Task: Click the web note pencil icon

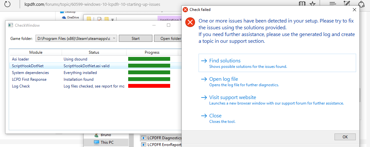Action: [x=346, y=4]
